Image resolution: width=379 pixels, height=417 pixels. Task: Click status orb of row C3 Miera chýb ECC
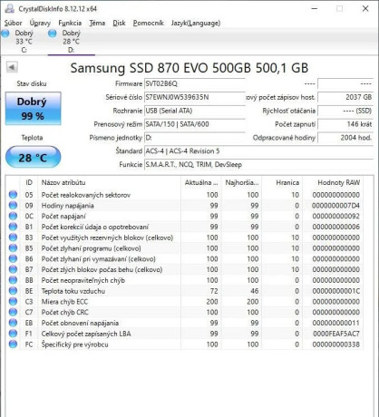click(x=13, y=302)
